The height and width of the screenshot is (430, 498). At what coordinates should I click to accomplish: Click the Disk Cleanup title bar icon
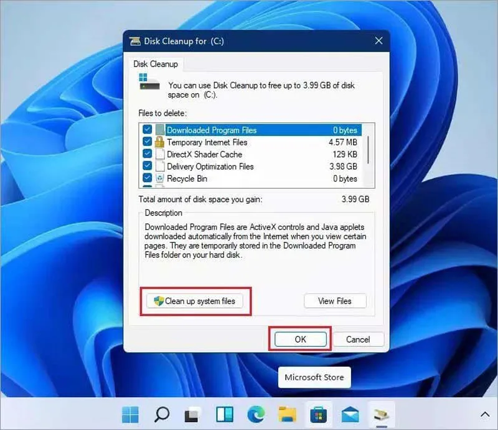coord(135,41)
